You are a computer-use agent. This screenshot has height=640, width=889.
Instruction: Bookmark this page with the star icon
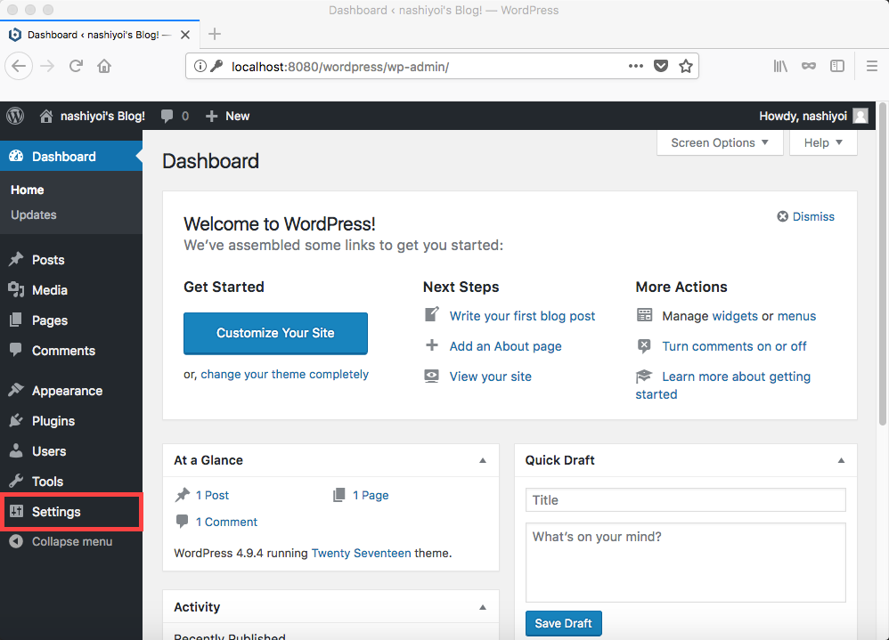(x=686, y=66)
